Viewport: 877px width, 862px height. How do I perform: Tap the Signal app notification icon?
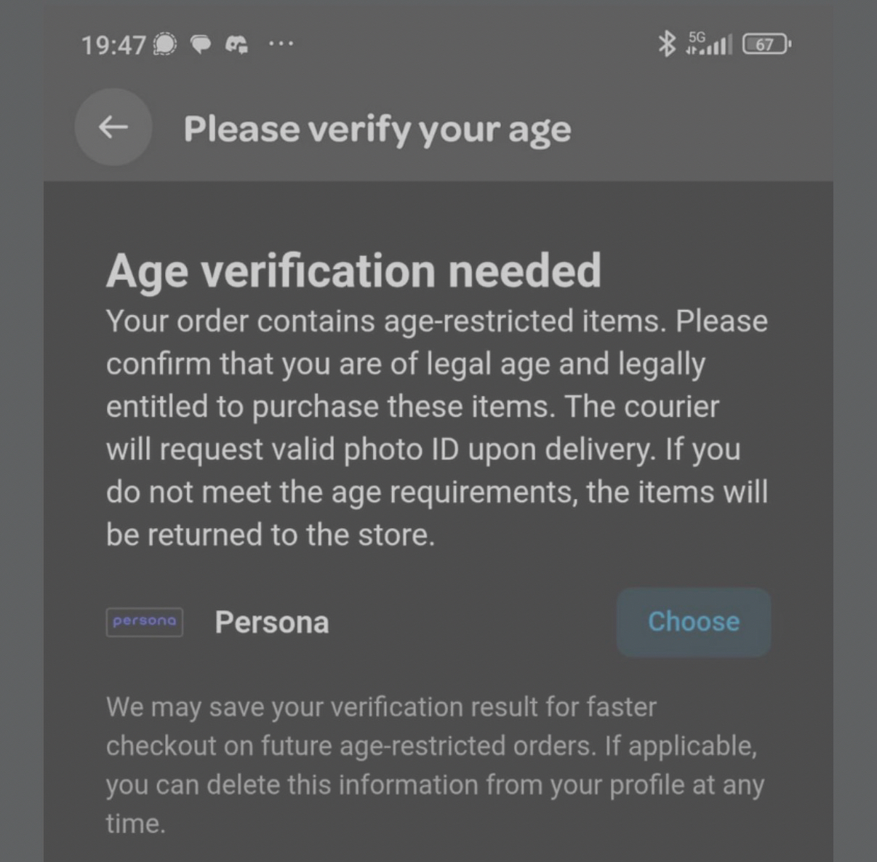click(167, 45)
